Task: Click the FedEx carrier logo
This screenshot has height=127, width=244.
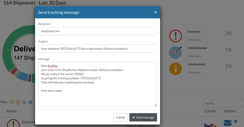Action: (x=211, y=125)
